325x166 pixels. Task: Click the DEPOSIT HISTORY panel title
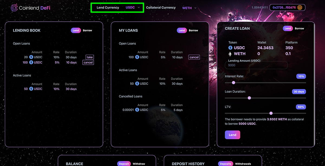[188, 164]
